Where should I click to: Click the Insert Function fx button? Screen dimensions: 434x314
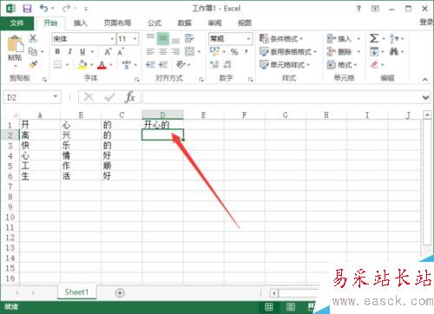click(130, 97)
